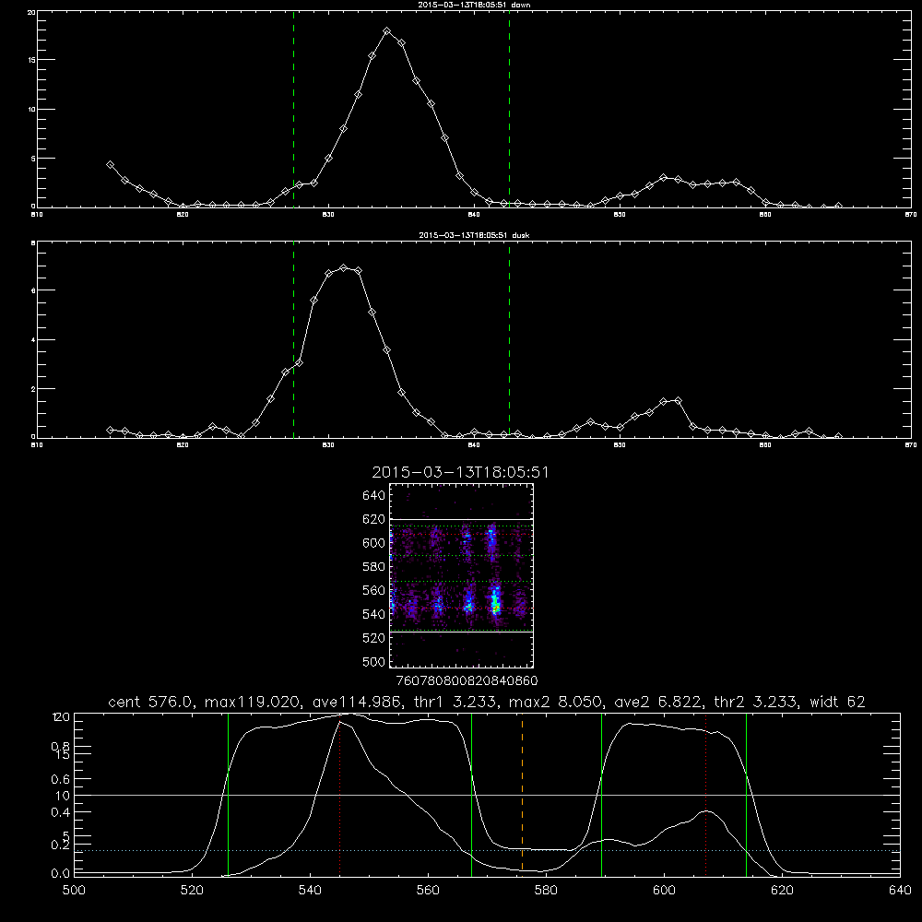Click the green vertical line near 526 in bottom plot
Viewport: 922px width, 922px height.
point(228,794)
